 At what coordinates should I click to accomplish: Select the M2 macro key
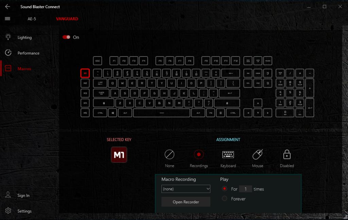[x=85, y=83]
